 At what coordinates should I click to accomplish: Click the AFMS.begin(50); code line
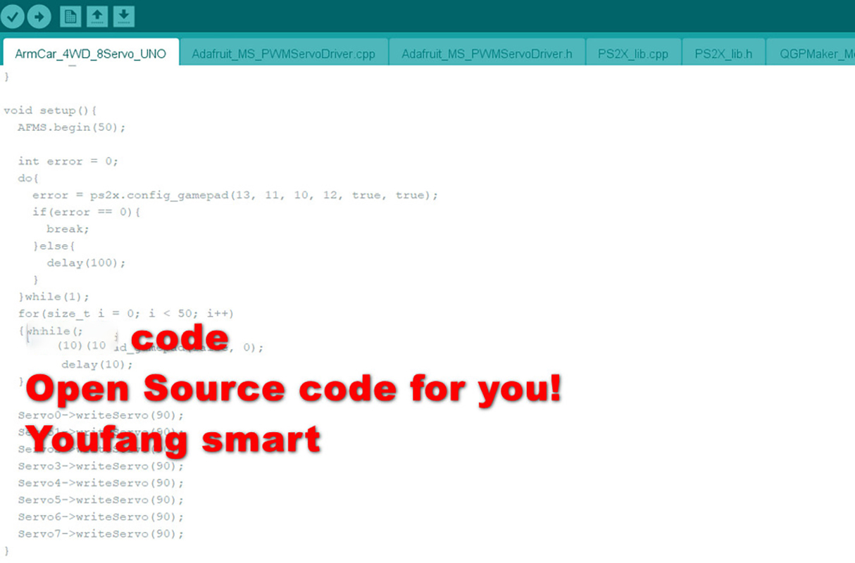72,127
